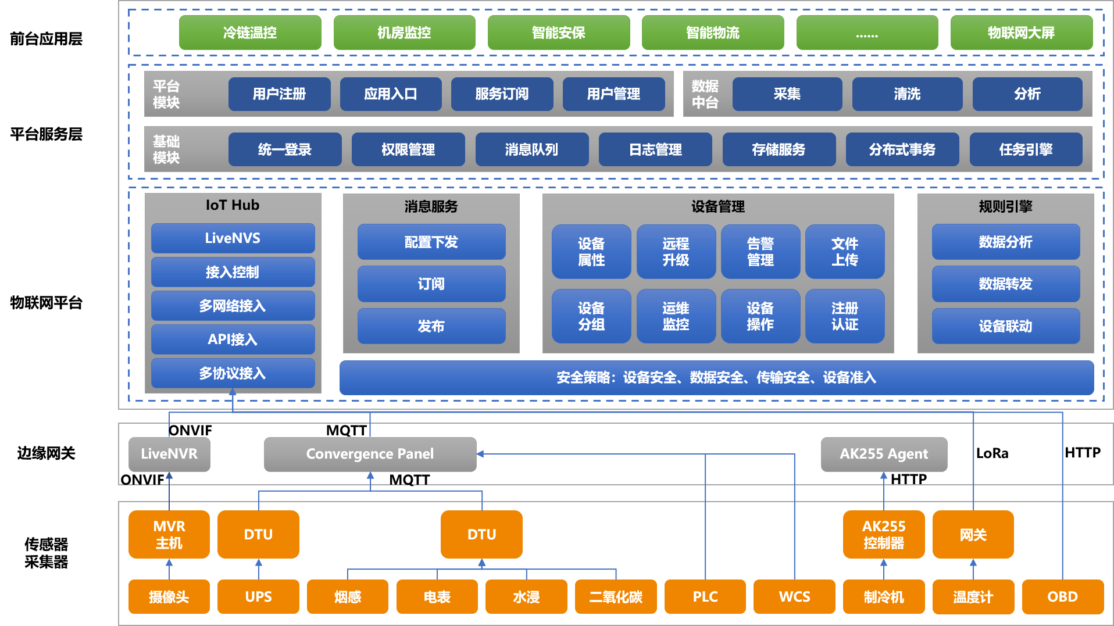The image size is (1114, 626).
Task: Select the 远程升级 device management block
Action: click(x=676, y=252)
